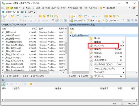Expand ファイル カスタム コマンド(C) submenu
The image size is (139, 106).
[x=107, y=69]
